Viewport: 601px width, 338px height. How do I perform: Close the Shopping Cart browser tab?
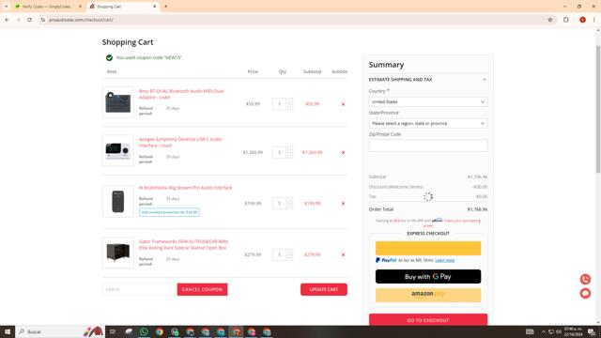pos(154,7)
